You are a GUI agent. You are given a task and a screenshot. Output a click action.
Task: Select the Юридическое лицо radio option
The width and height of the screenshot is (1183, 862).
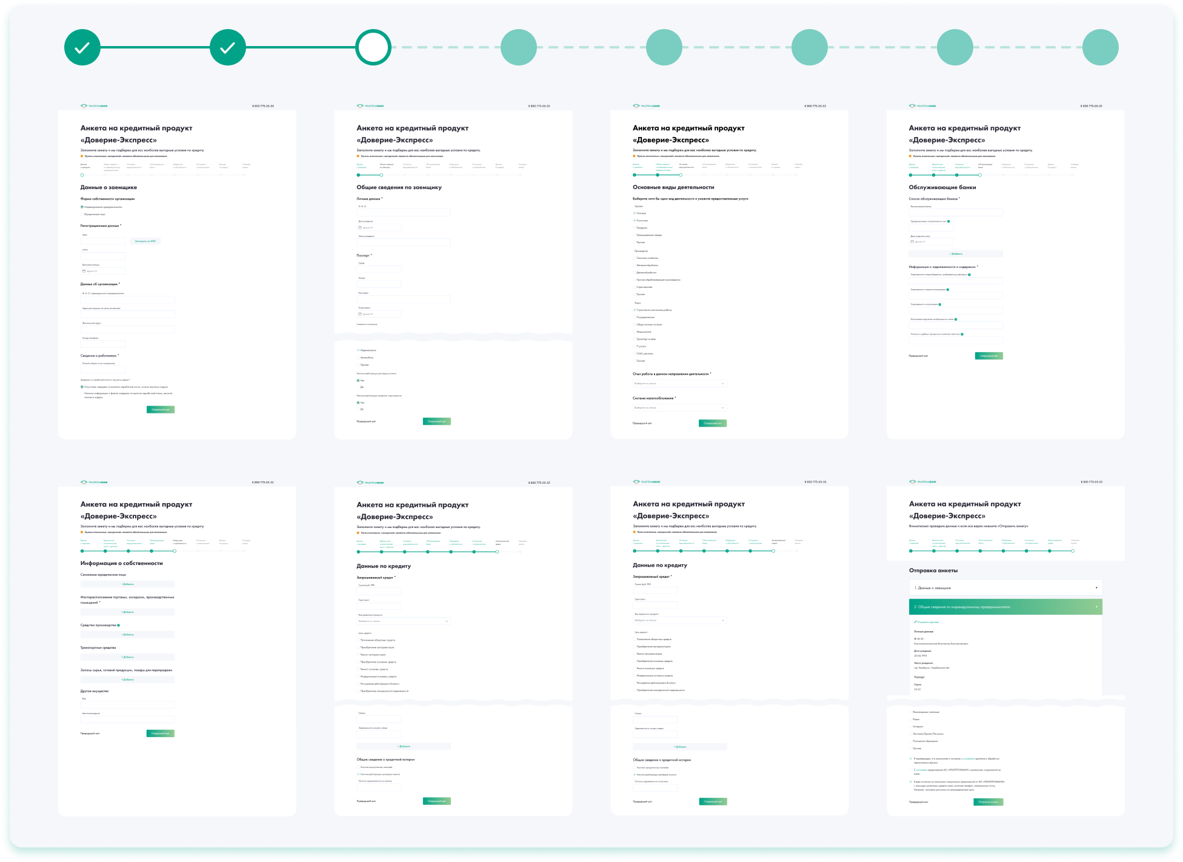pyautogui.click(x=82, y=214)
